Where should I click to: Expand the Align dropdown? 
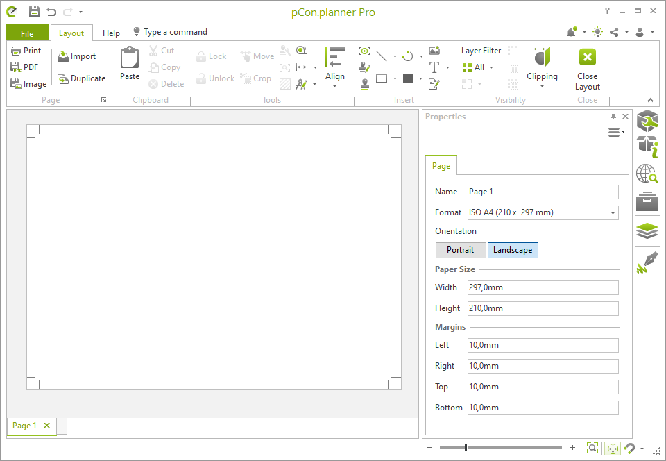point(334,87)
